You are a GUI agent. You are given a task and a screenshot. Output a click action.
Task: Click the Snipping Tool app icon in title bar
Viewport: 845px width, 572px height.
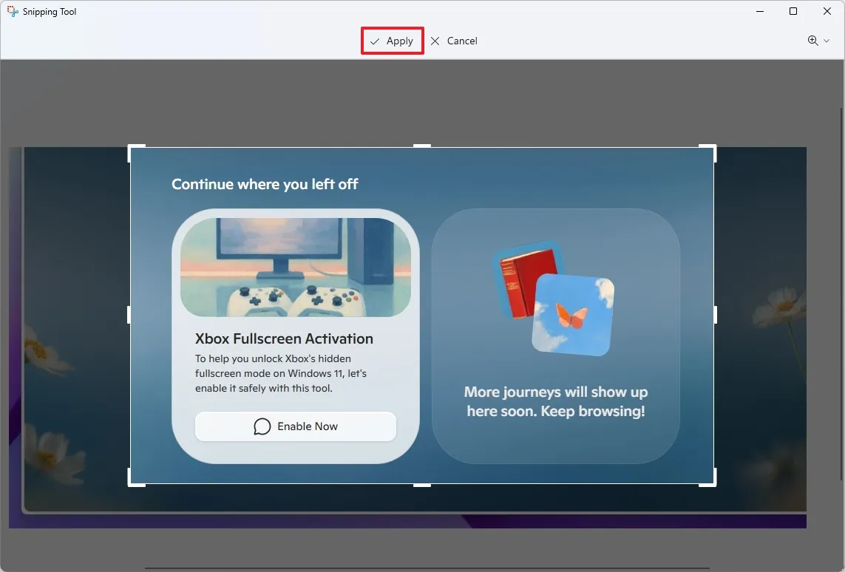13,12
